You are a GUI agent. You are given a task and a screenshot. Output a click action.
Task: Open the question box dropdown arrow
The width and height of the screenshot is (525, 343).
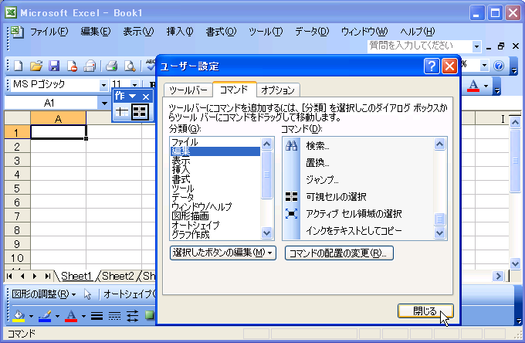click(476, 46)
